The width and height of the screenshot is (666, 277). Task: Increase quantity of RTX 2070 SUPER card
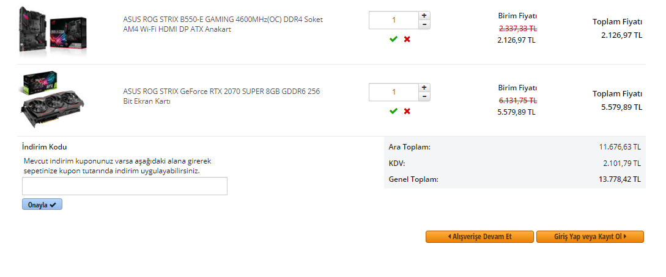pyautogui.click(x=424, y=87)
